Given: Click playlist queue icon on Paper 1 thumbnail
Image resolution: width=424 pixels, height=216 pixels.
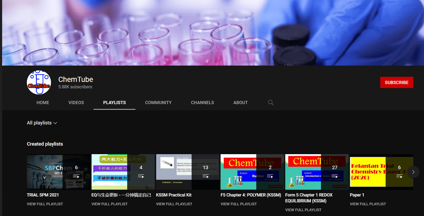Looking at the screenshot, I should [x=399, y=176].
